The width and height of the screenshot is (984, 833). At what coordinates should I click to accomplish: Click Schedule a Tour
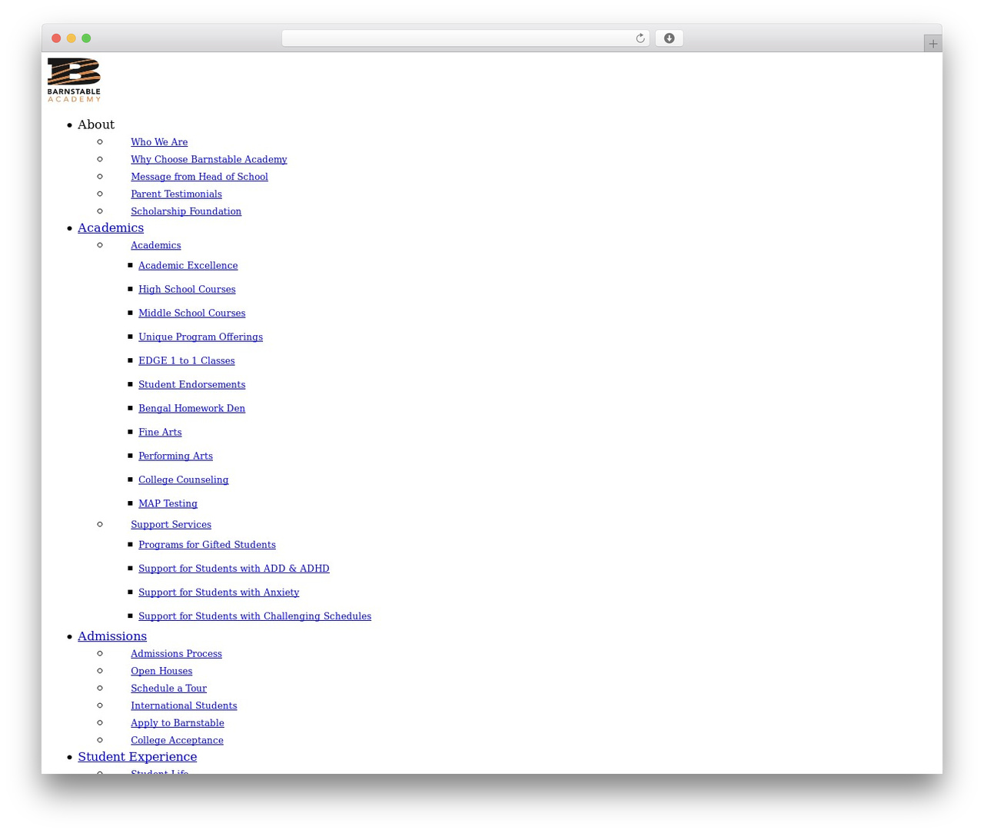pyautogui.click(x=168, y=689)
